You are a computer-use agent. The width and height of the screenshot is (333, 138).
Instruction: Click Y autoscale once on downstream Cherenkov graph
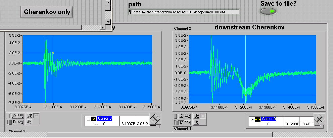point(181,122)
